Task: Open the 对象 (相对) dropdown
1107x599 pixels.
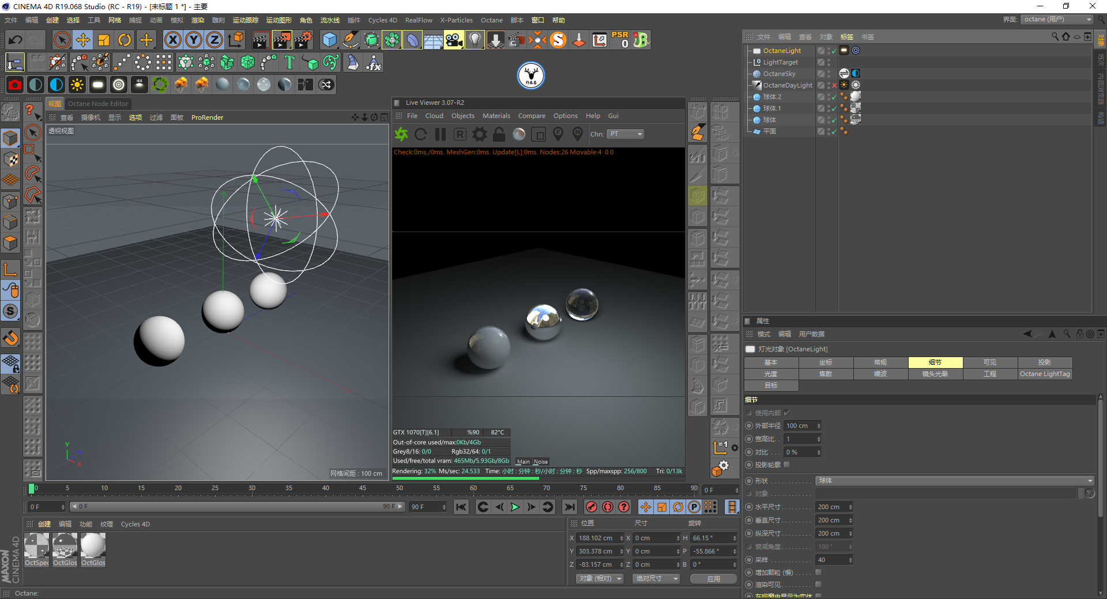Action: tap(600, 578)
